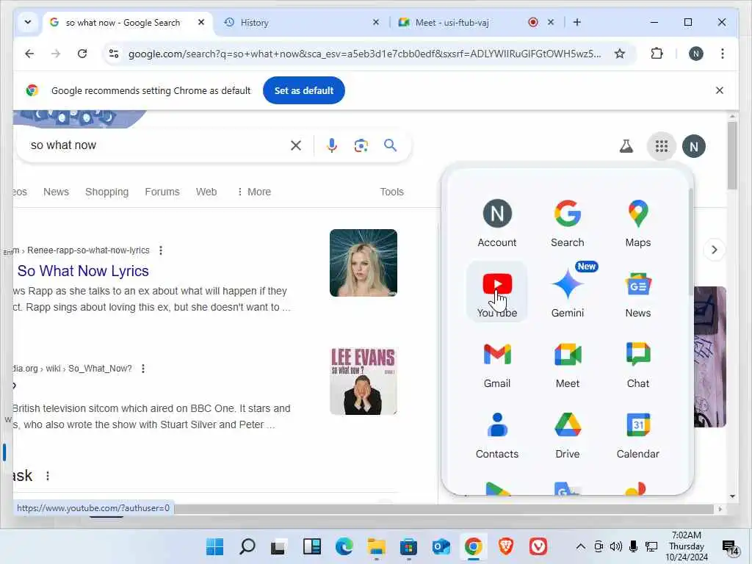Click the address bar URL
752x564 pixels.
(x=364, y=54)
